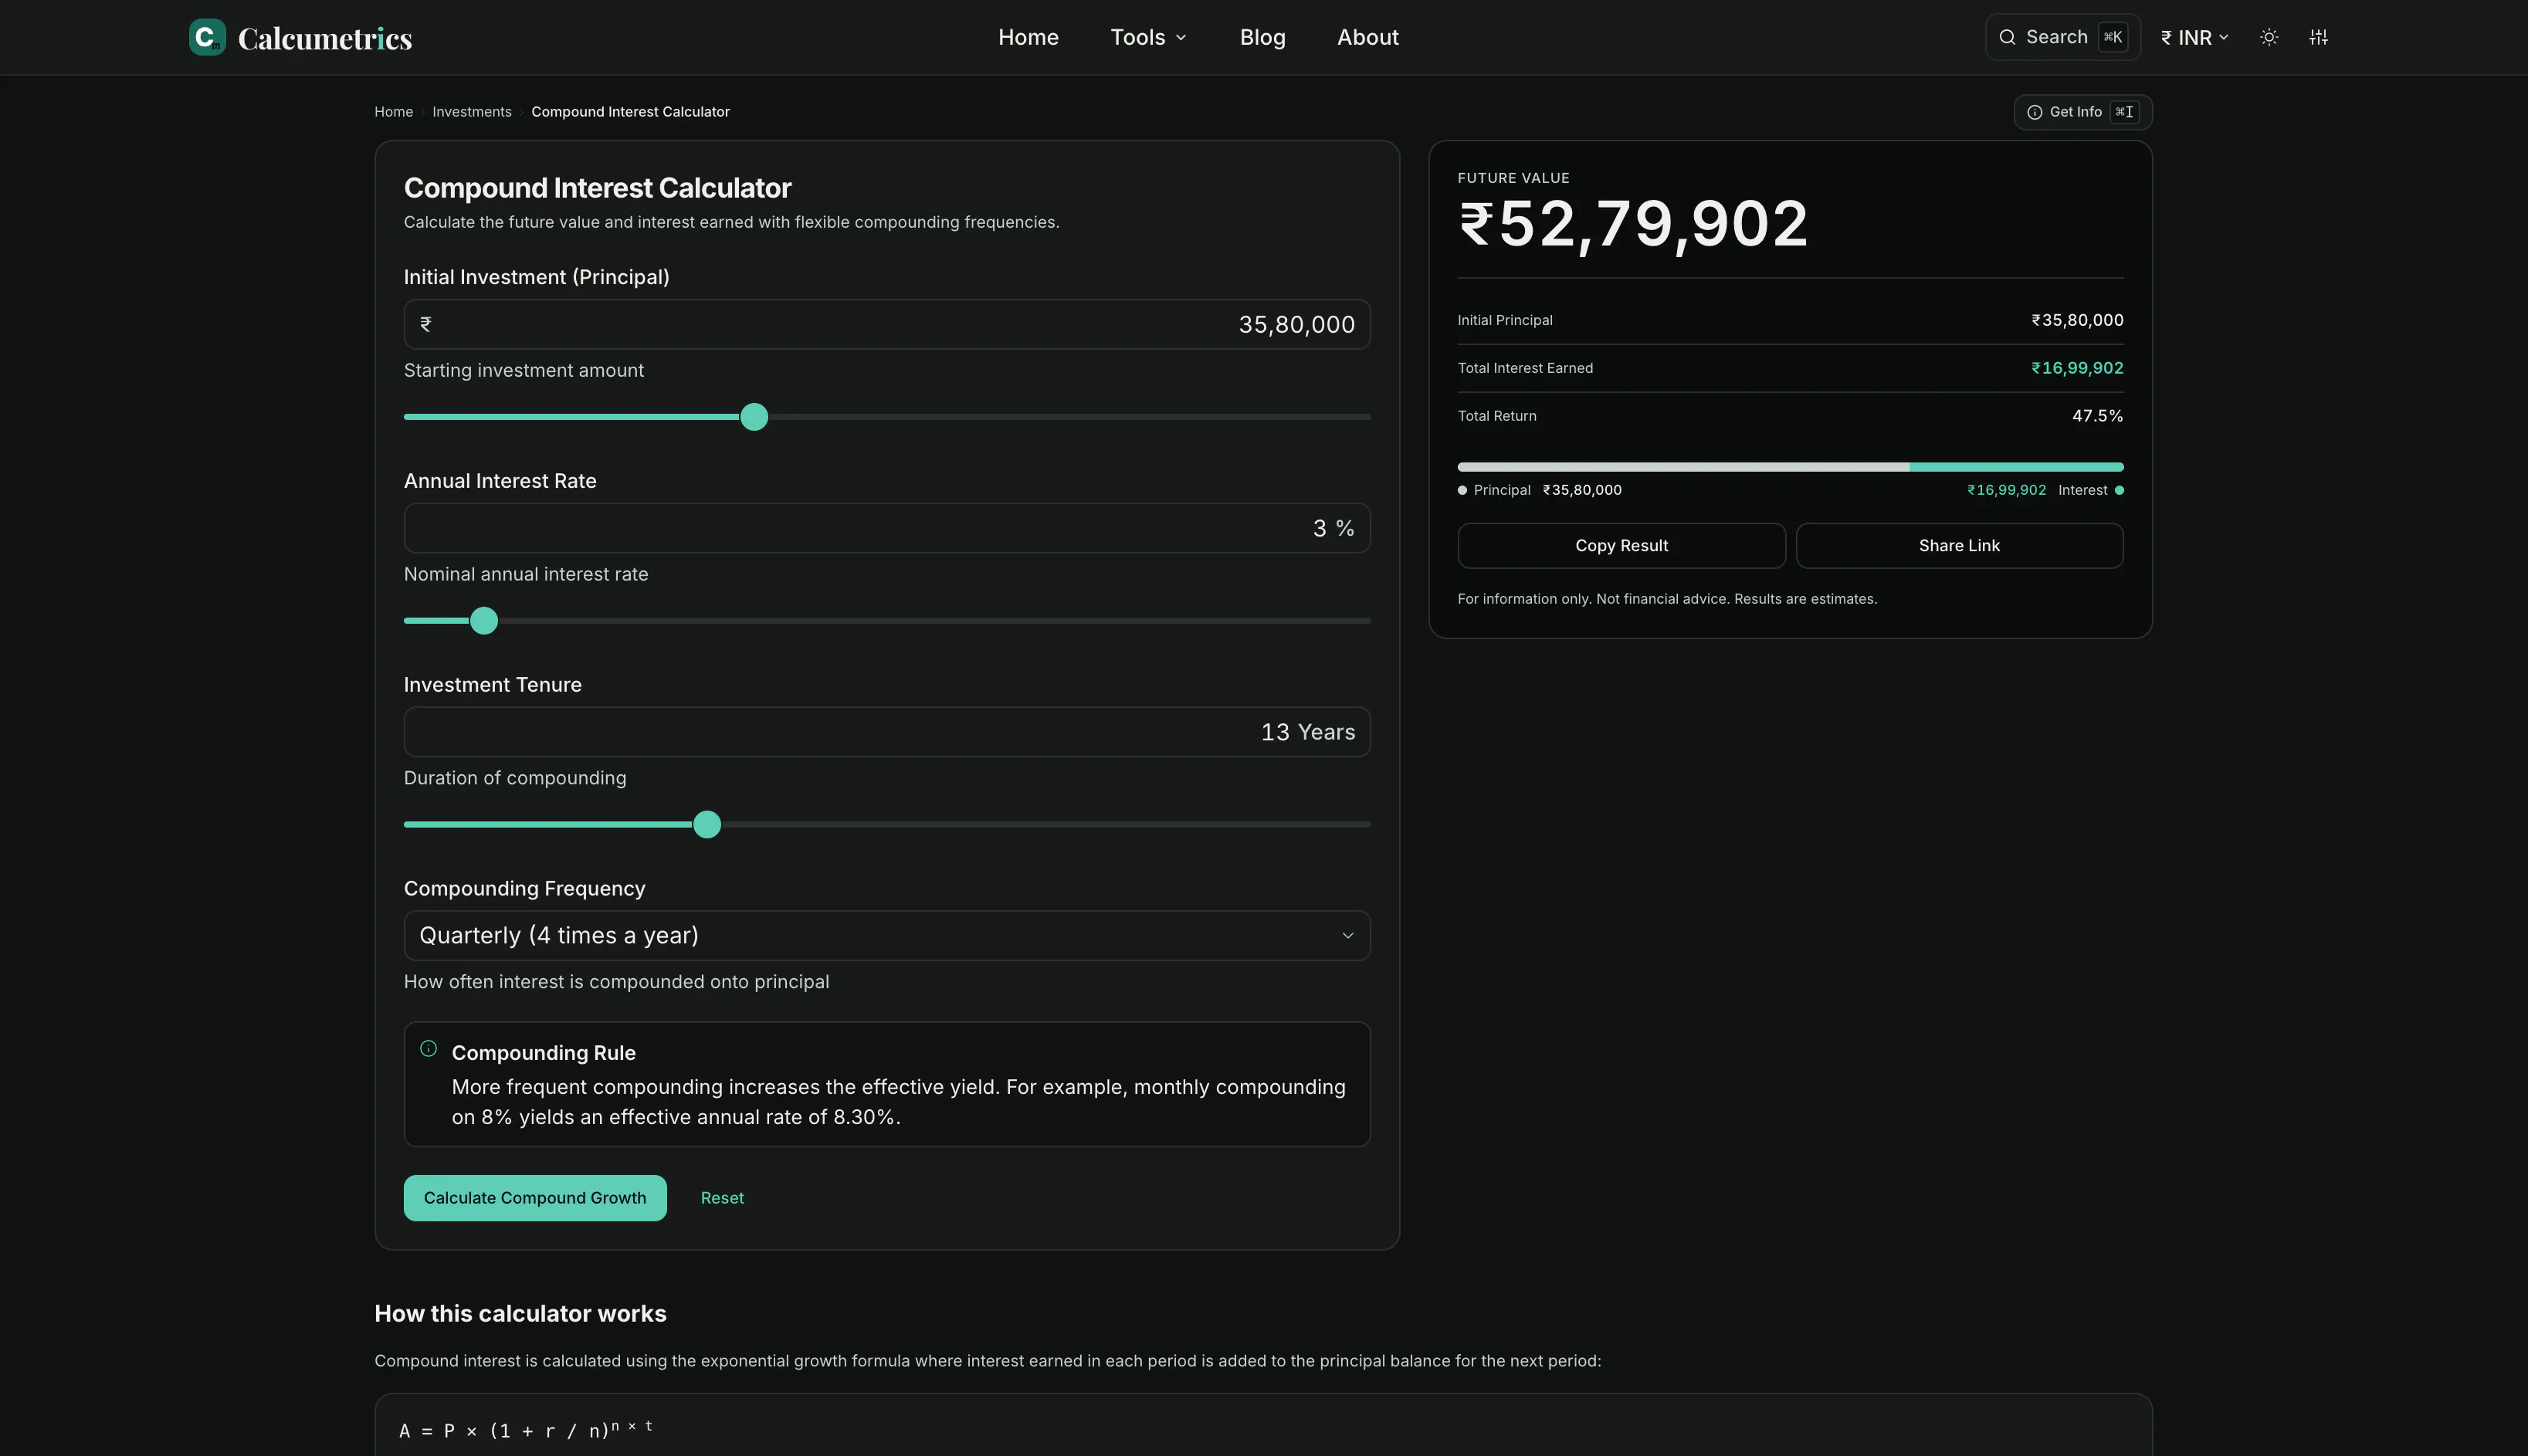The width and height of the screenshot is (2528, 1456).
Task: Go to the Home nav item
Action: point(1028,37)
